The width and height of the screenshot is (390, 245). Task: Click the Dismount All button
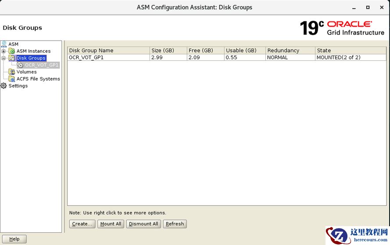(x=143, y=224)
